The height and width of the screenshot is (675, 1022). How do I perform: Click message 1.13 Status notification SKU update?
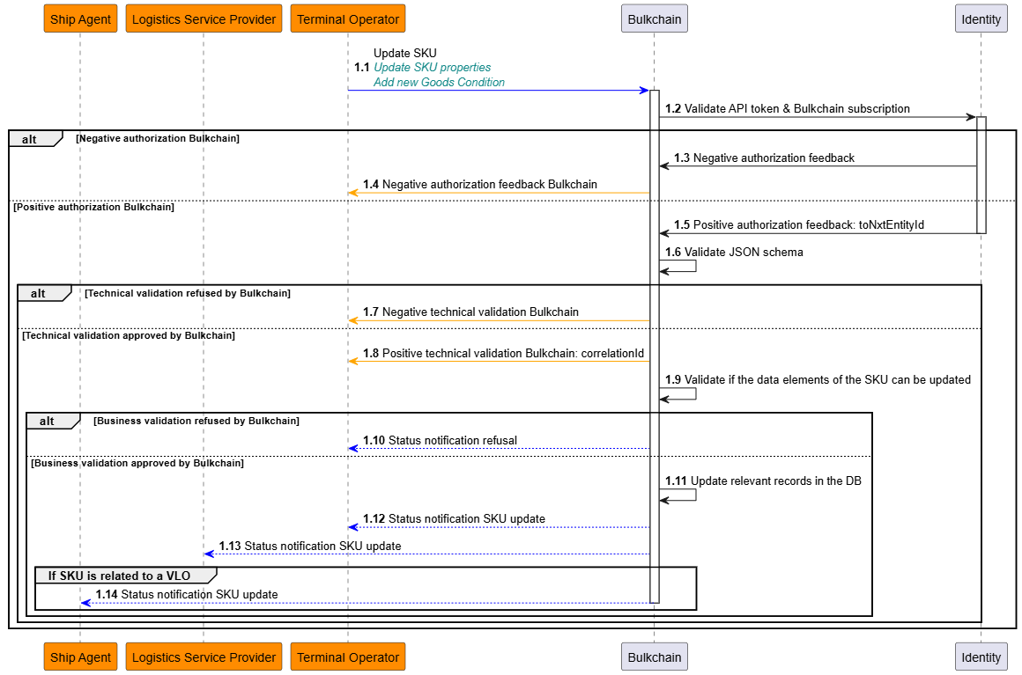pyautogui.click(x=310, y=546)
